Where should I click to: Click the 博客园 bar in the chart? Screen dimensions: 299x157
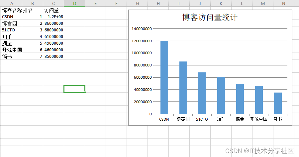183,88
